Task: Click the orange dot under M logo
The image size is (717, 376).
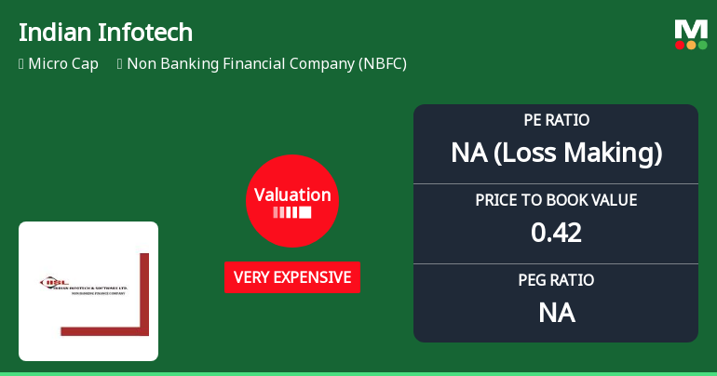Action: click(x=692, y=45)
